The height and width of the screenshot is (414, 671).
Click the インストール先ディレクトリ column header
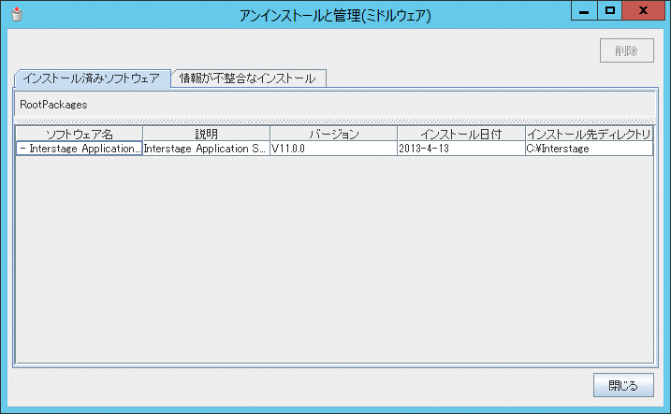coord(589,135)
